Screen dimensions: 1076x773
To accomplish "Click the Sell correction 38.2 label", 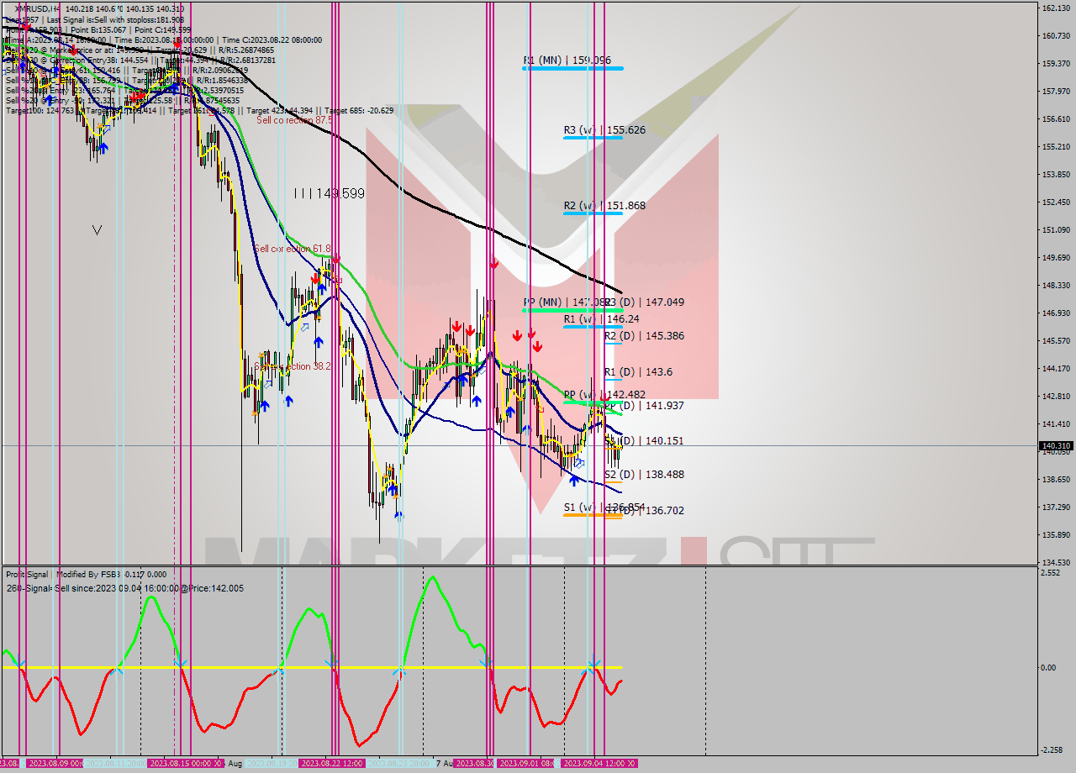I will pos(292,366).
